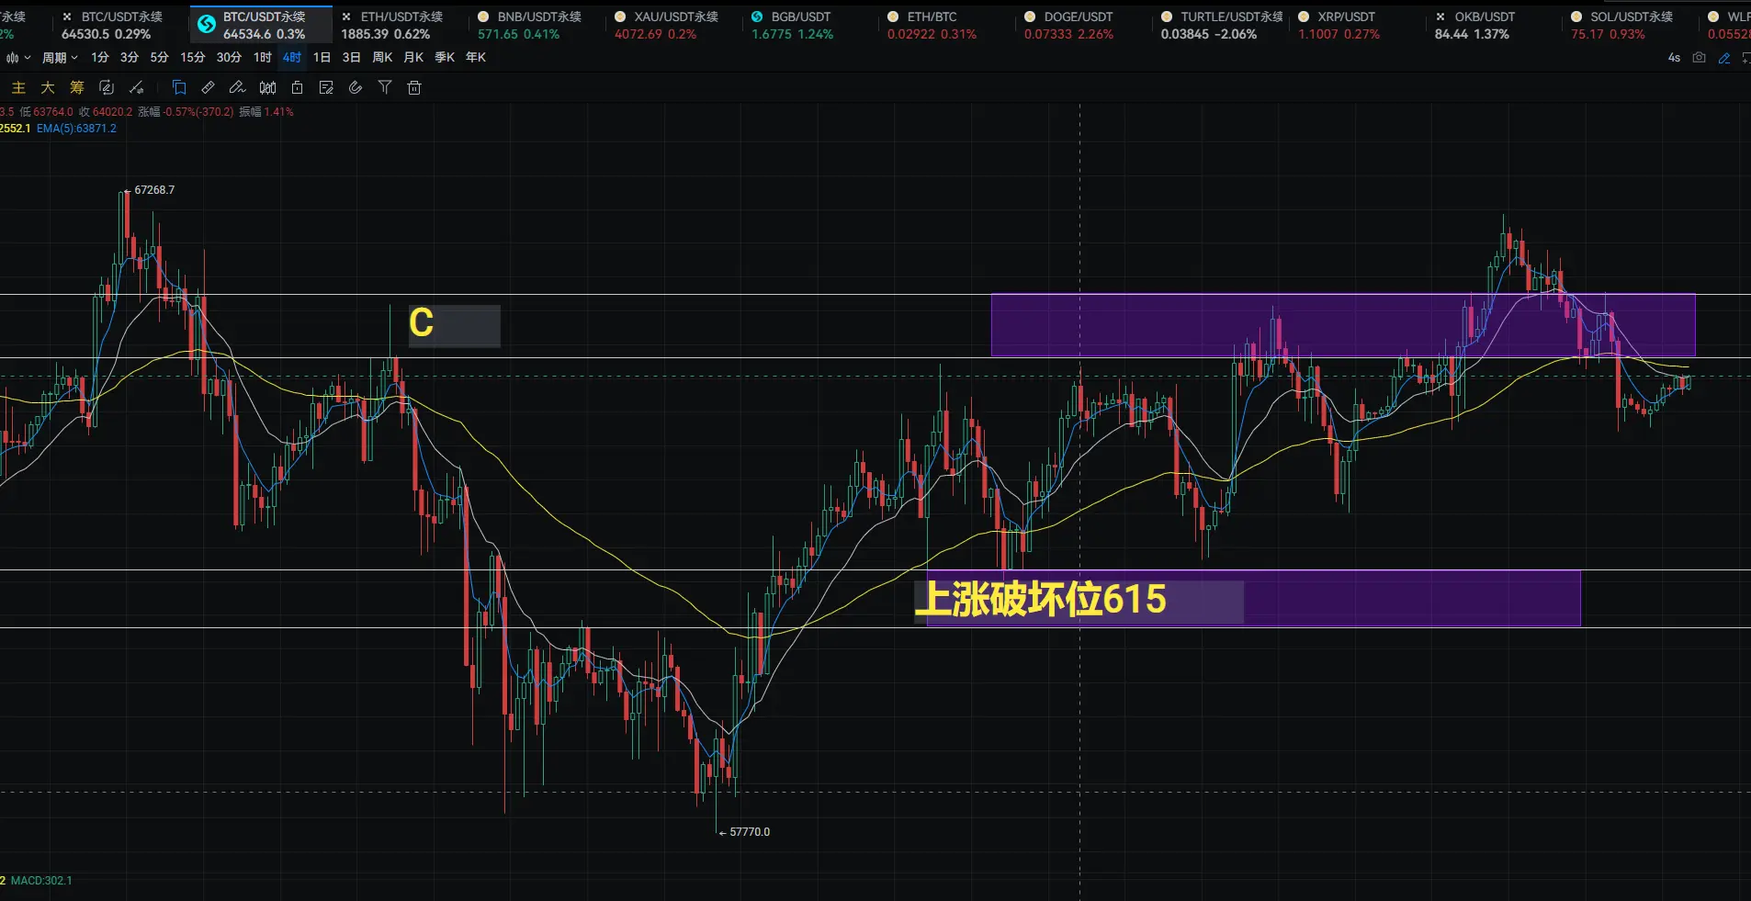
Task: Switch to 5分 timeframe
Action: point(160,58)
